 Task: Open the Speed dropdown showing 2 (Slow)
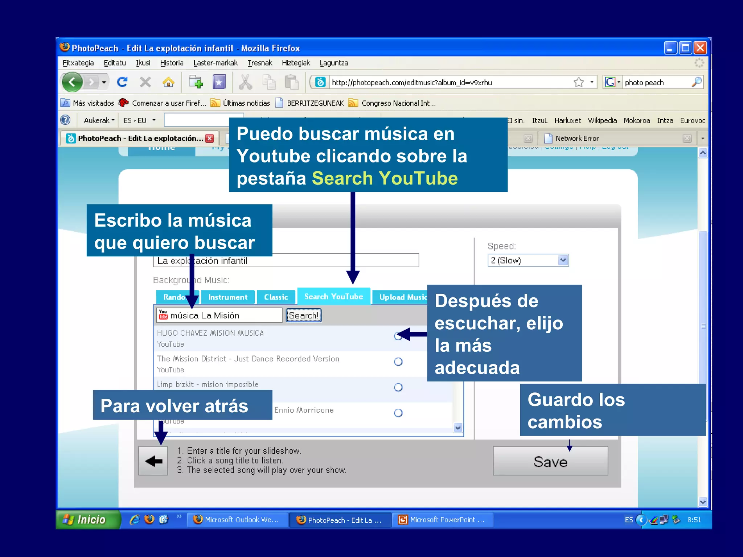(x=528, y=260)
